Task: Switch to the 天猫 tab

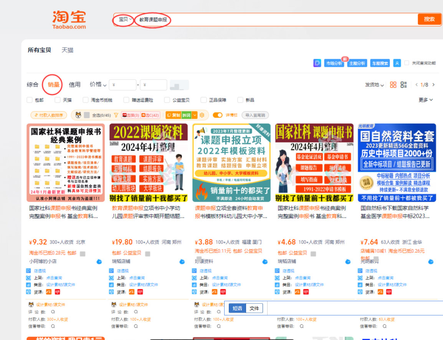Action: (68, 50)
